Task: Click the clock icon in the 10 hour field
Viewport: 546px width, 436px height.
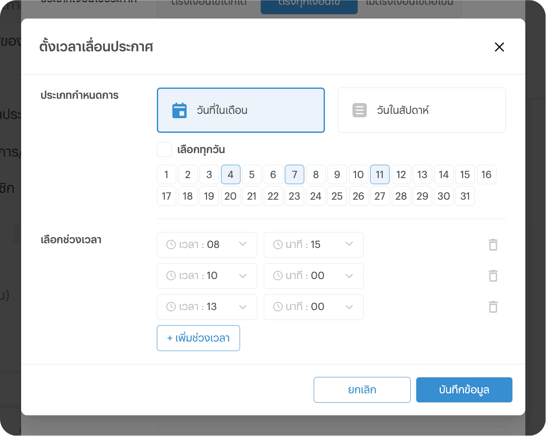Action: [171, 276]
